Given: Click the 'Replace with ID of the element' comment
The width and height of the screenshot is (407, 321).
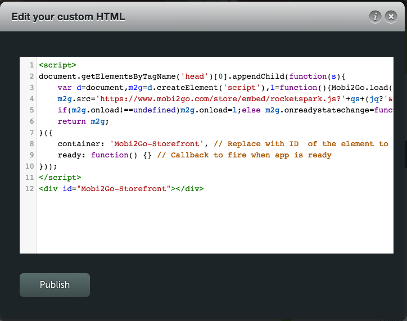Looking at the screenshot, I should coord(301,144).
